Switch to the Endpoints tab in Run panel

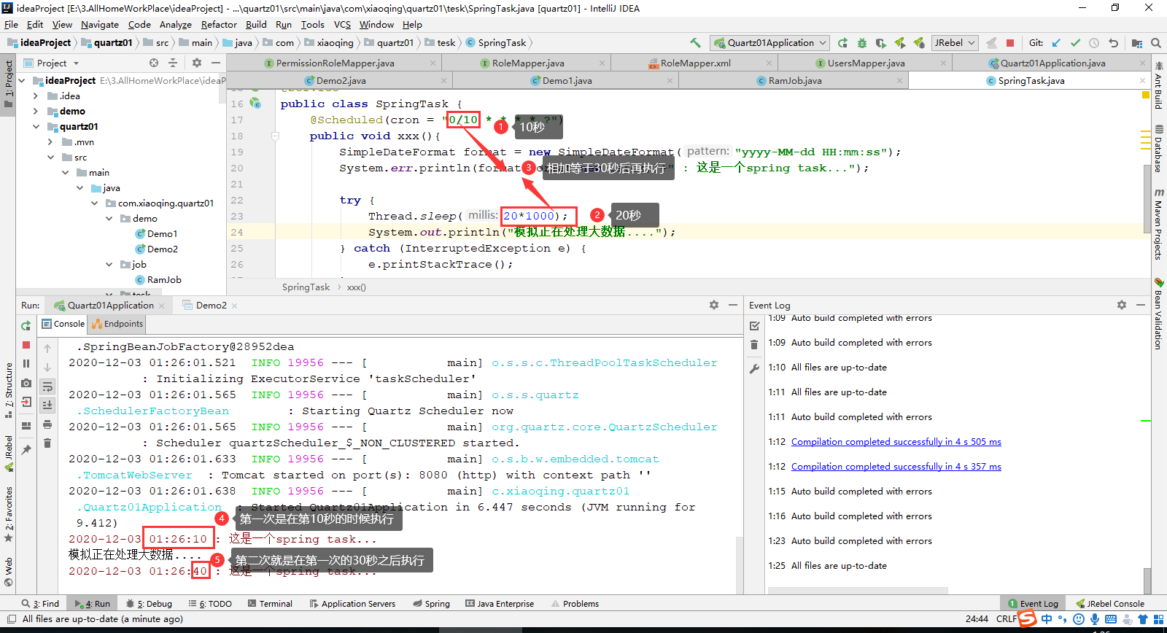coord(117,324)
